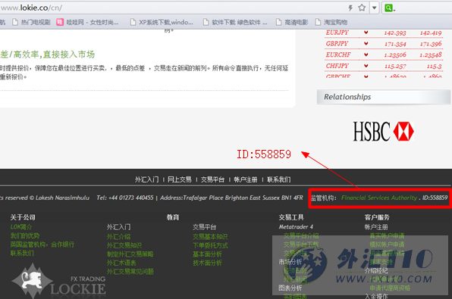The height and width of the screenshot is (299, 452).
Task: Click the URL address field
Action: coord(173,8)
